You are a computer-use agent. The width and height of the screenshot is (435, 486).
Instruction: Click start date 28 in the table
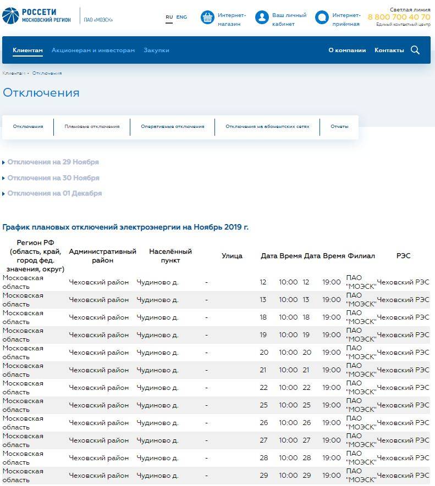[x=263, y=458]
